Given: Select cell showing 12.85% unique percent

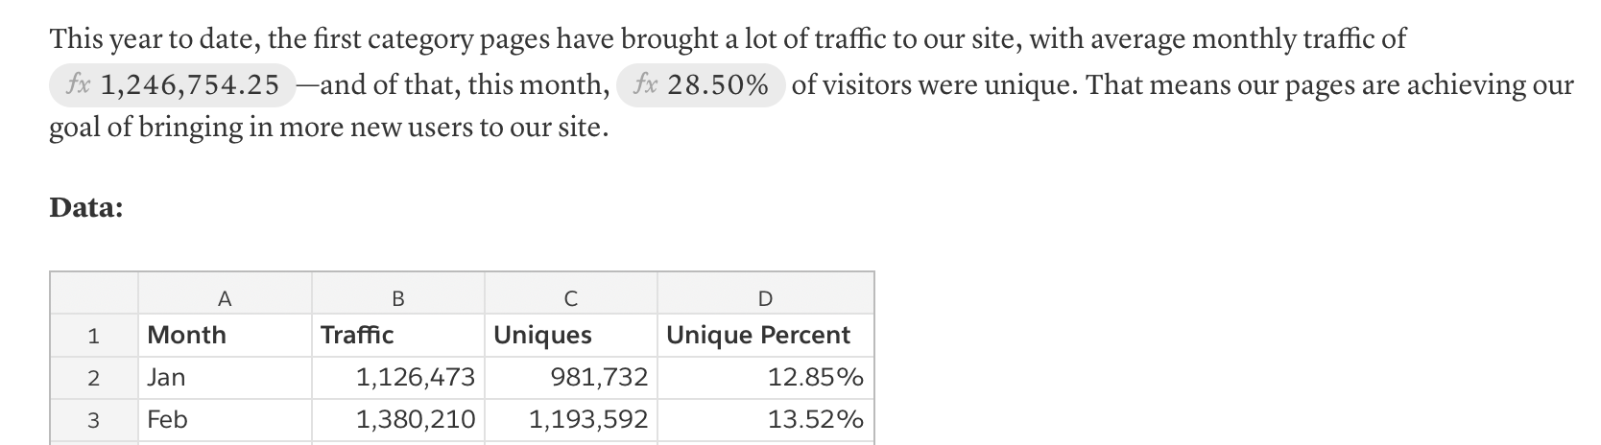Looking at the screenshot, I should 765,378.
